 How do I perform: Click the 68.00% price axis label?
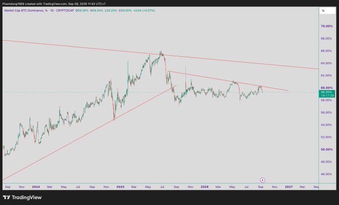click(x=327, y=38)
